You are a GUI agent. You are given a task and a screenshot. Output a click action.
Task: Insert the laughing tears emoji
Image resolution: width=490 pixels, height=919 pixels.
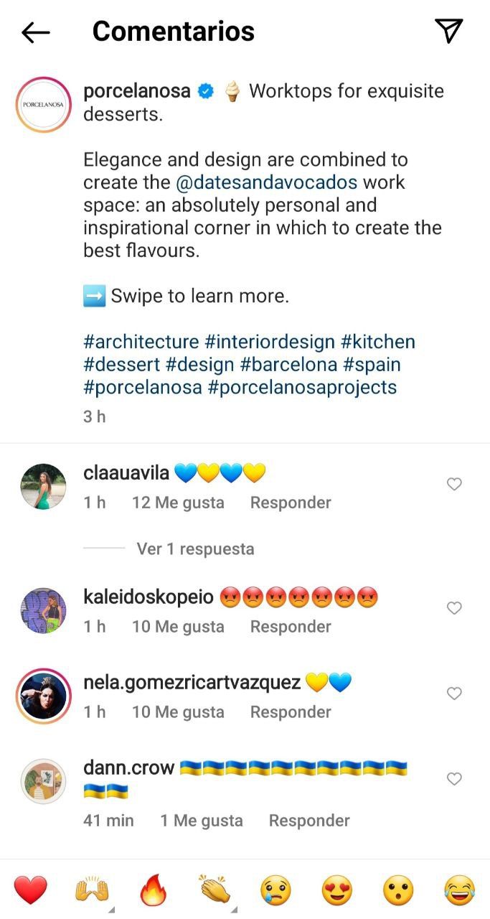pyautogui.click(x=460, y=891)
